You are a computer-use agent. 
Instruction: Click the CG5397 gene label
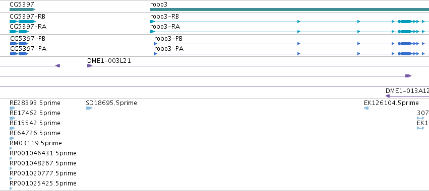[22, 5]
